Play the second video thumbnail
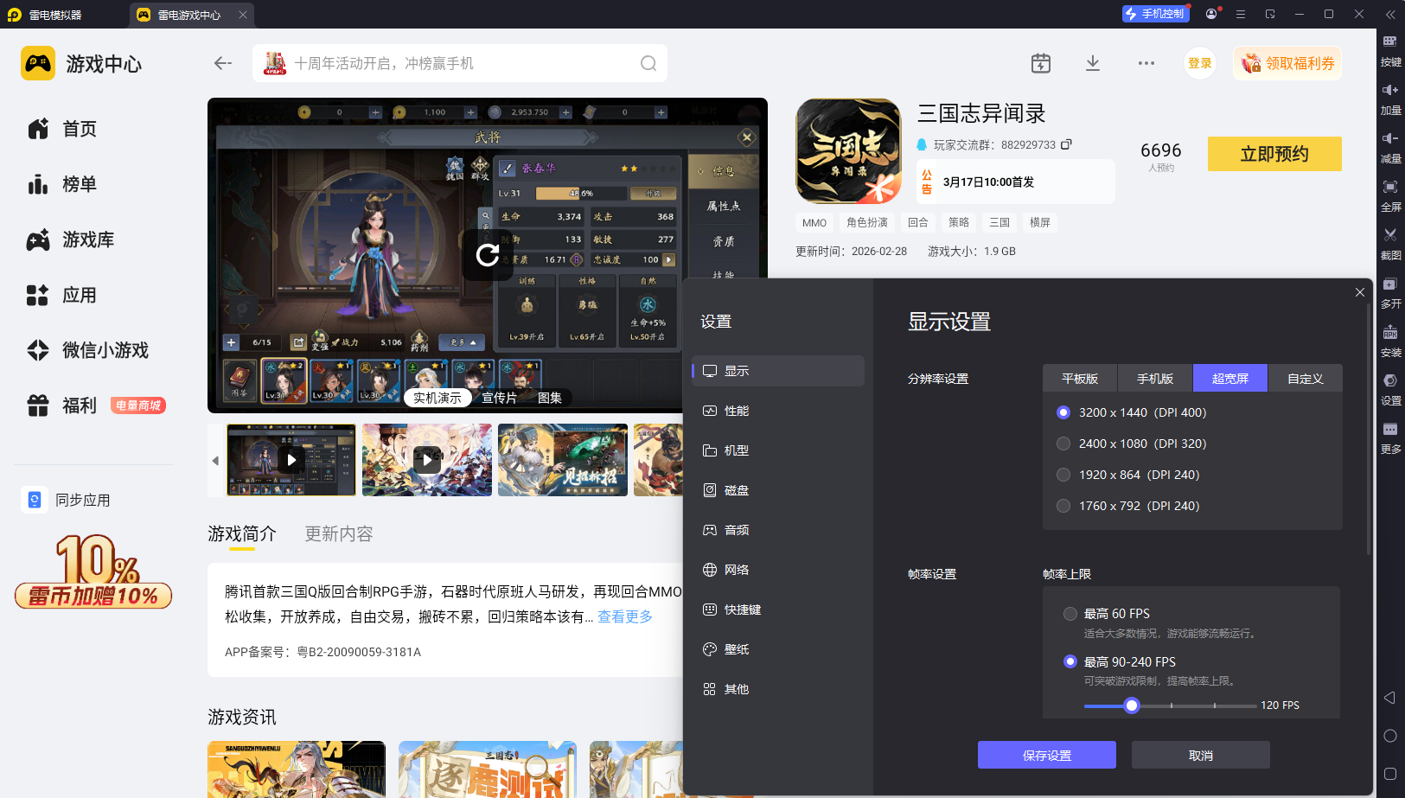This screenshot has height=798, width=1405. pos(427,460)
